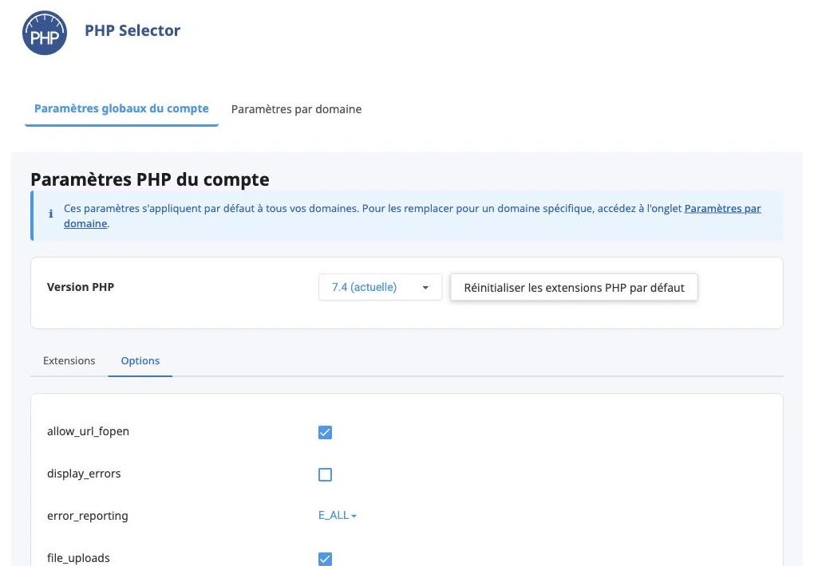The height and width of the screenshot is (566, 814).
Task: Toggle the file_uploads checkbox
Action: pyautogui.click(x=325, y=559)
